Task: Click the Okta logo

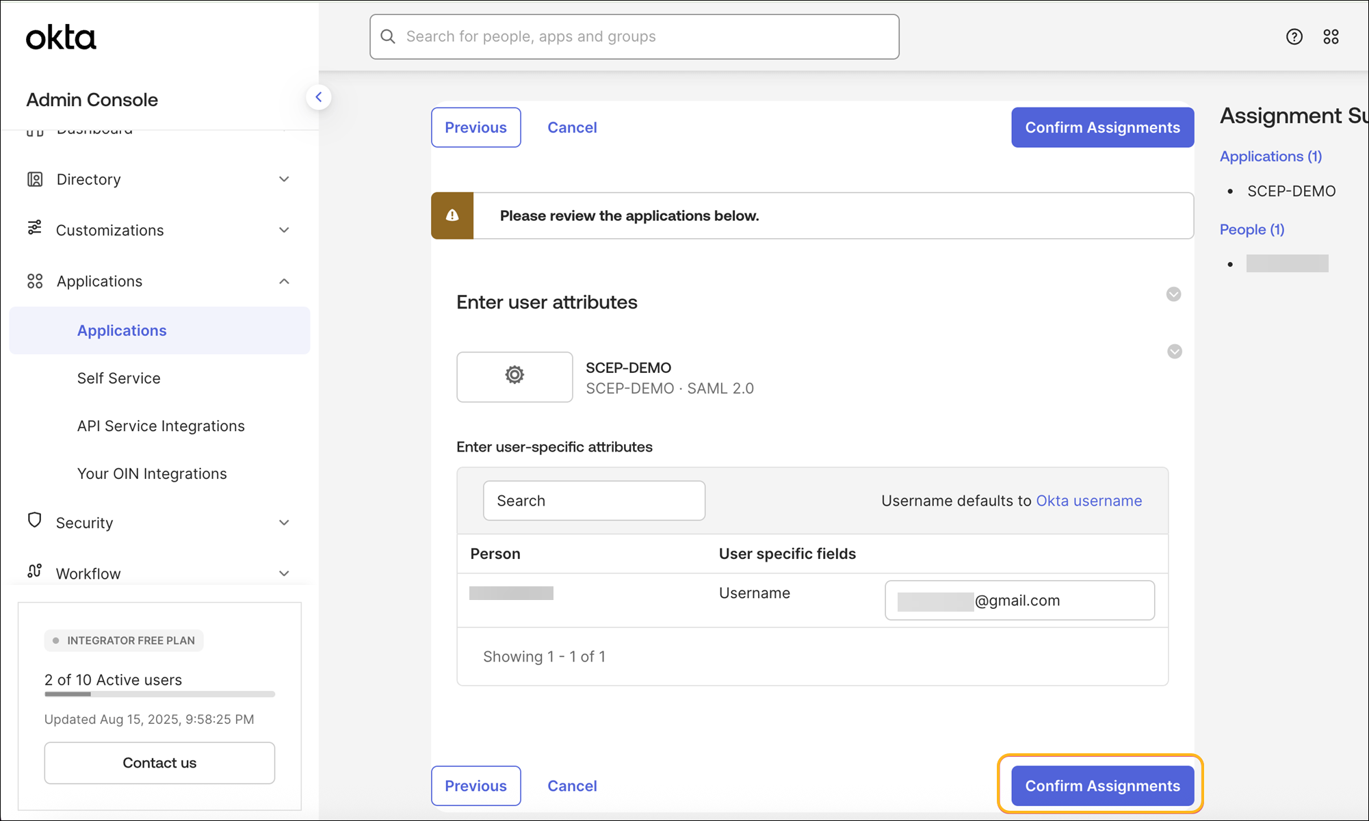Action: tap(61, 38)
